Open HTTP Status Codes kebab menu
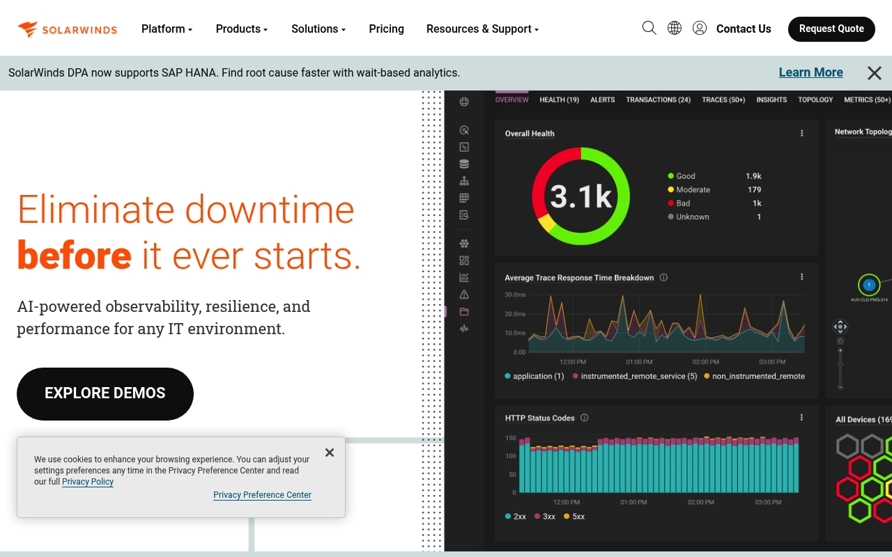Viewport: 892px width, 557px height. pos(801,418)
